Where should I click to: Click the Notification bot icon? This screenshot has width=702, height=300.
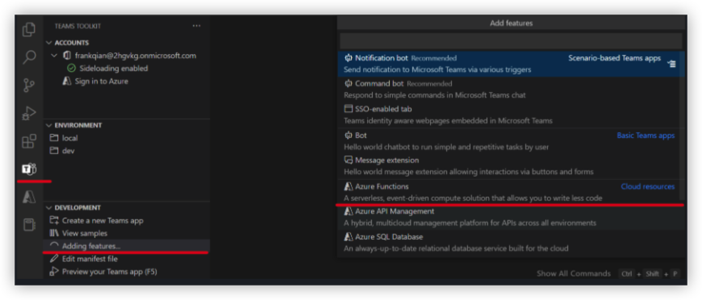[x=349, y=58]
